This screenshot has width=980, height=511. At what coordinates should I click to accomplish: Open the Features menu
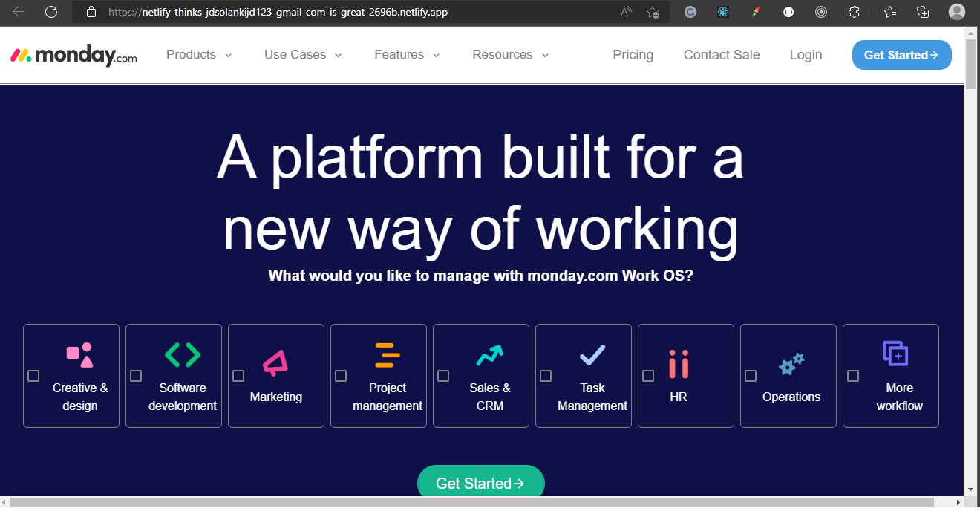(406, 54)
